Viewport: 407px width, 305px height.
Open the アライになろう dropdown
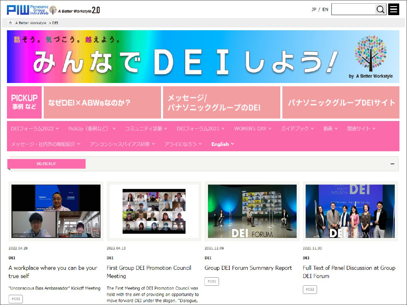tap(183, 144)
